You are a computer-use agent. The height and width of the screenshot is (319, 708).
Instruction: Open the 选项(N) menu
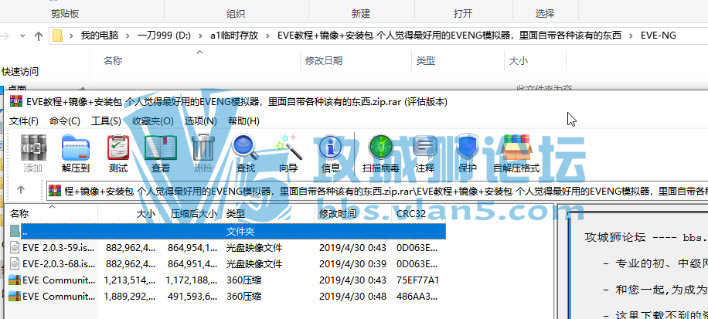point(200,121)
